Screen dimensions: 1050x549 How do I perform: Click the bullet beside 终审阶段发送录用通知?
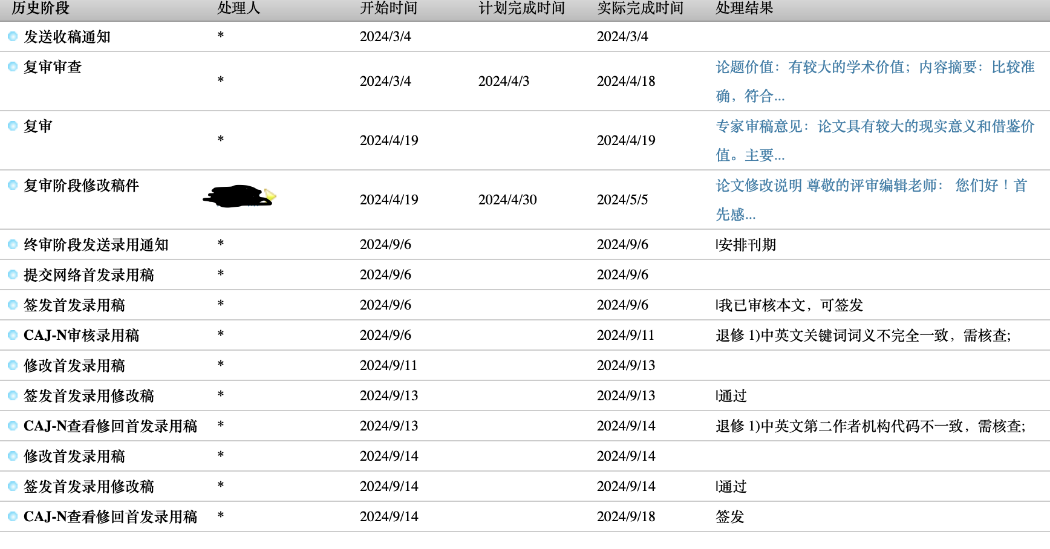[12, 245]
